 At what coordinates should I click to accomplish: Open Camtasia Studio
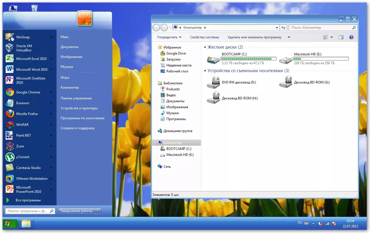(x=29, y=168)
